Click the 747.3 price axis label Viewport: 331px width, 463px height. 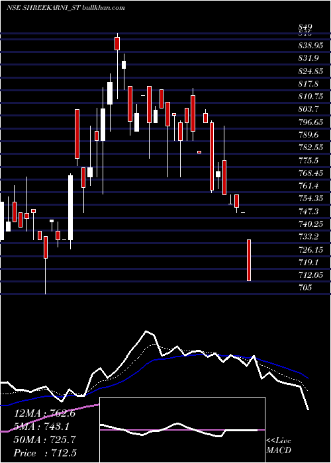click(308, 211)
